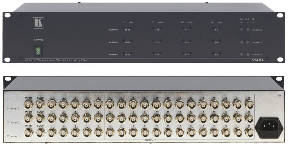Adjust Channel 3 GAIN trimmer for outputs 6-10
The width and height of the screenshot is (288, 144).
[190, 28]
